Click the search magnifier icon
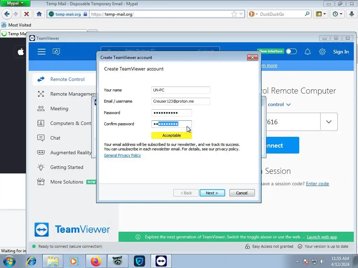358x268 pixels. tap(307, 14)
